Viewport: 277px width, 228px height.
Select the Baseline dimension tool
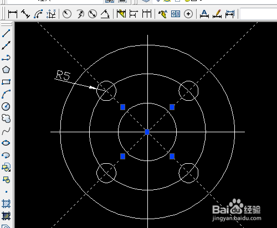(x=134, y=14)
